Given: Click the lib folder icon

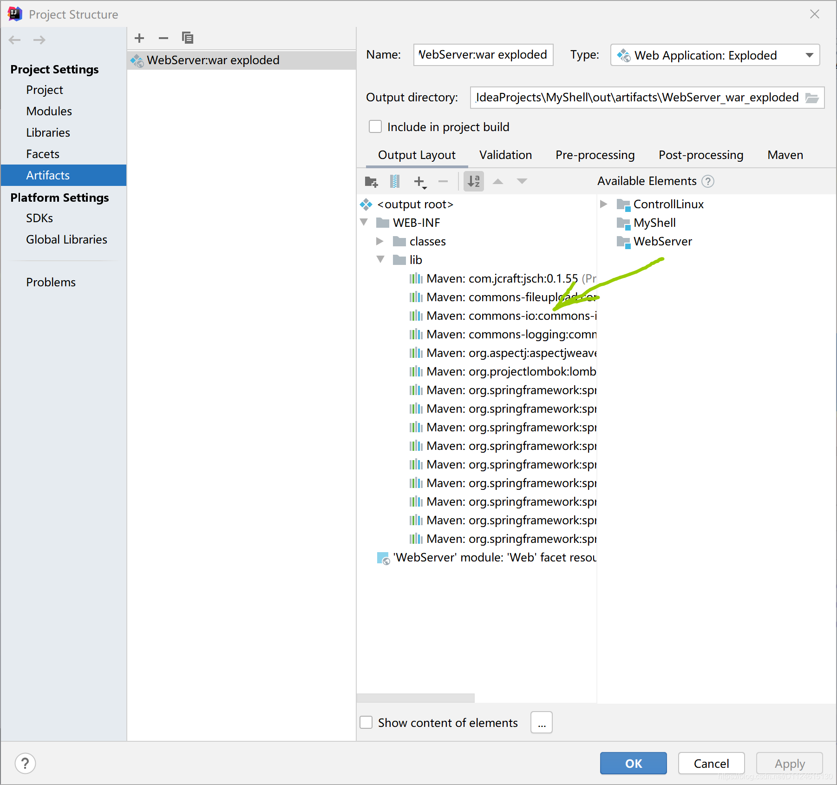Looking at the screenshot, I should 399,260.
